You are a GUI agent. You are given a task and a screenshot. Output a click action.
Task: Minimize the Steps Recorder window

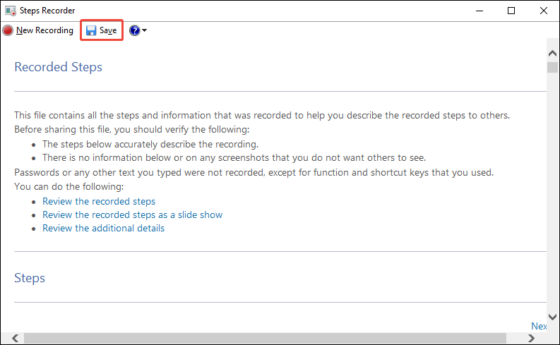(x=479, y=11)
